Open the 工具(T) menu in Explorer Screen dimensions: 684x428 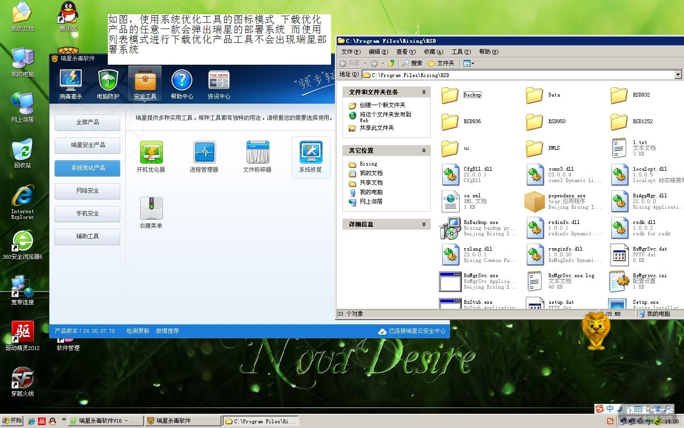(461, 52)
